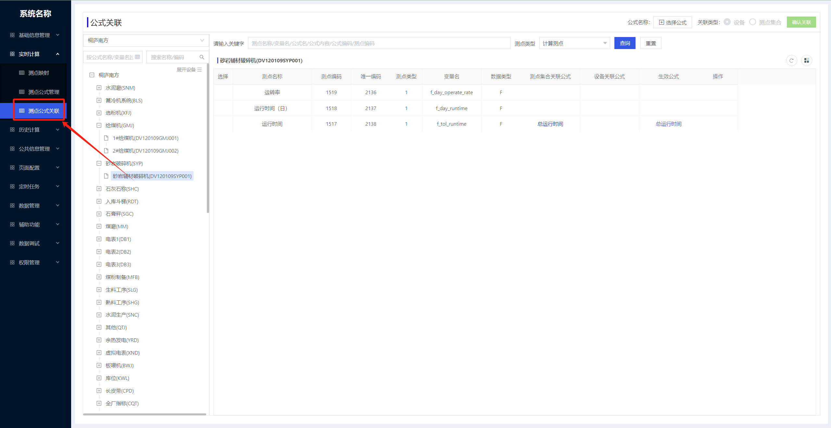Screen dimensions: 831x428
Task: Expand the 数据管理 sidebar menu
Action: pos(35,206)
